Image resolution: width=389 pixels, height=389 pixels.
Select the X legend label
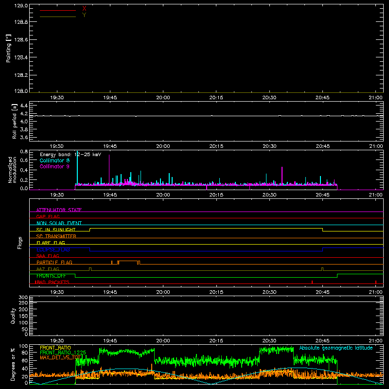pyautogui.click(x=84, y=8)
